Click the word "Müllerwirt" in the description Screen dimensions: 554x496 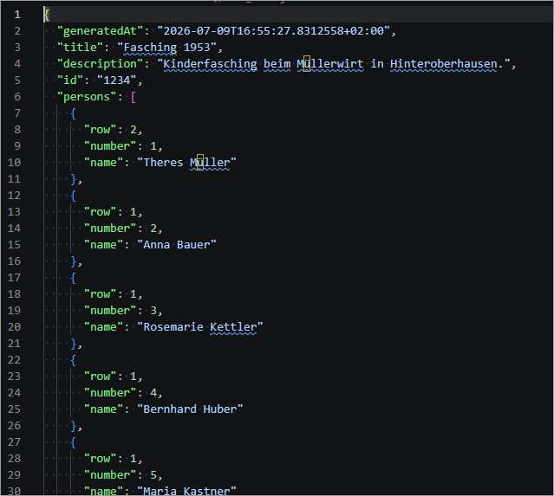(330, 64)
